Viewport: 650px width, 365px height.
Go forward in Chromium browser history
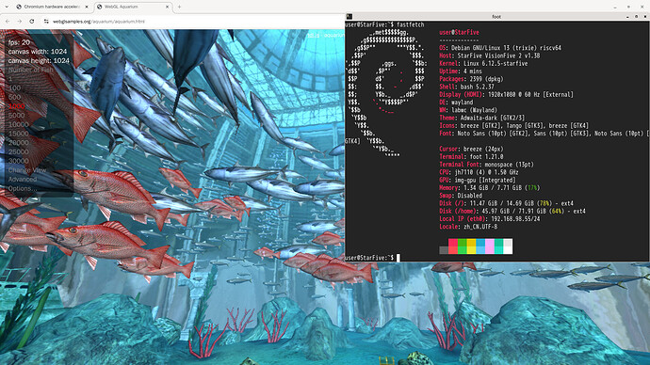point(20,21)
